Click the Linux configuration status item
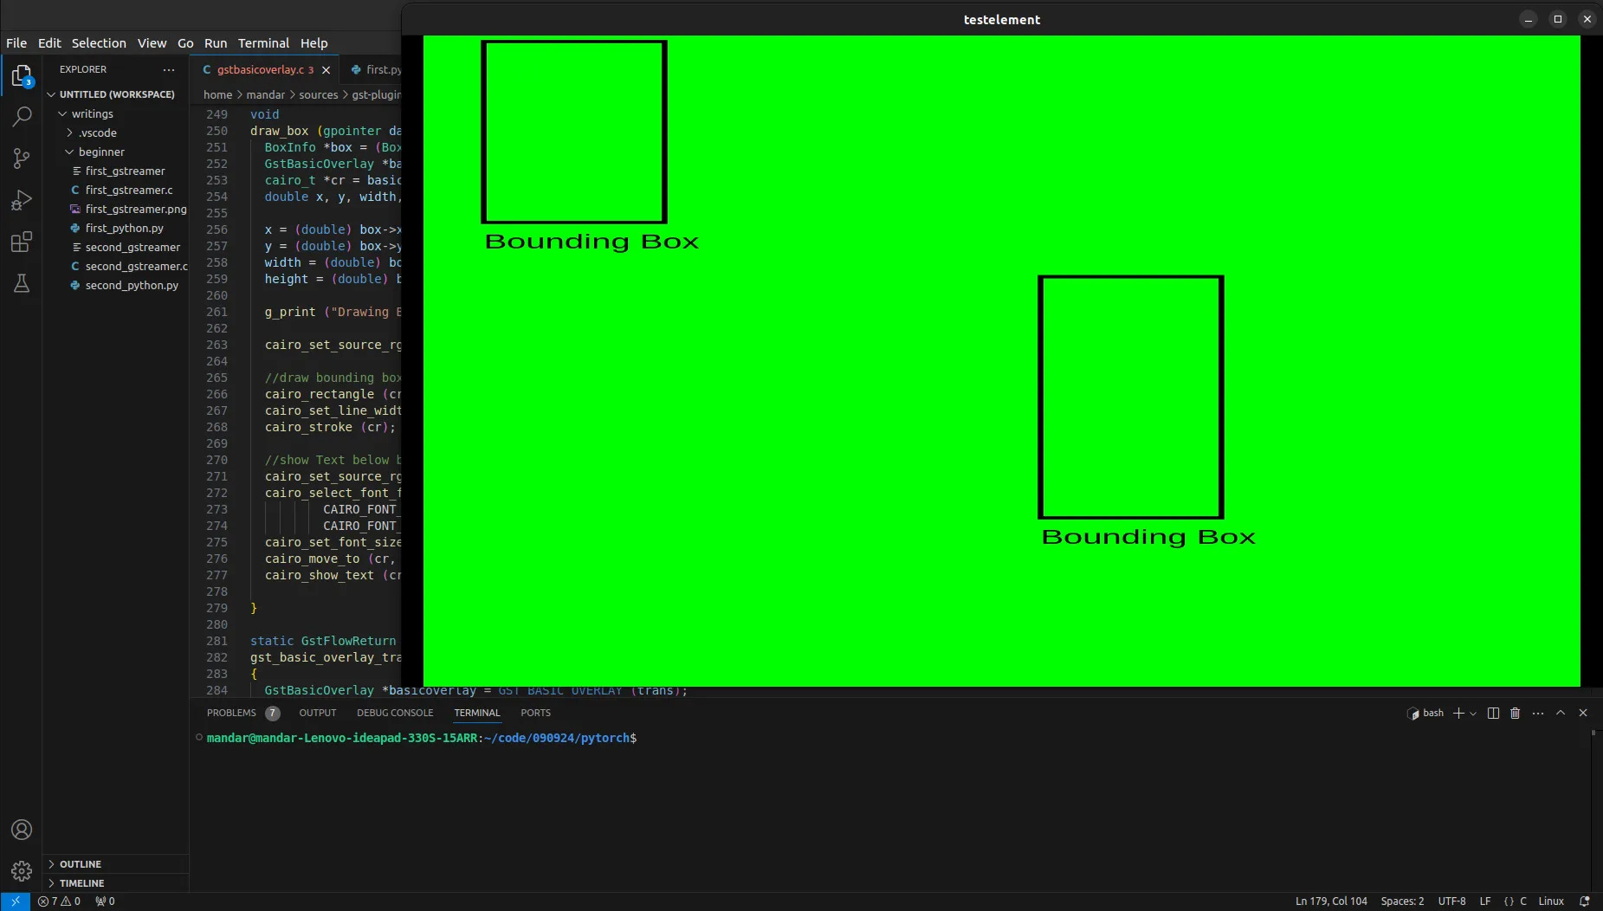Image resolution: width=1603 pixels, height=911 pixels. pyautogui.click(x=1551, y=901)
